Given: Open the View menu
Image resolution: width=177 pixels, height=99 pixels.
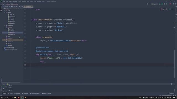Looking at the screenshot, I should pos(10,1).
